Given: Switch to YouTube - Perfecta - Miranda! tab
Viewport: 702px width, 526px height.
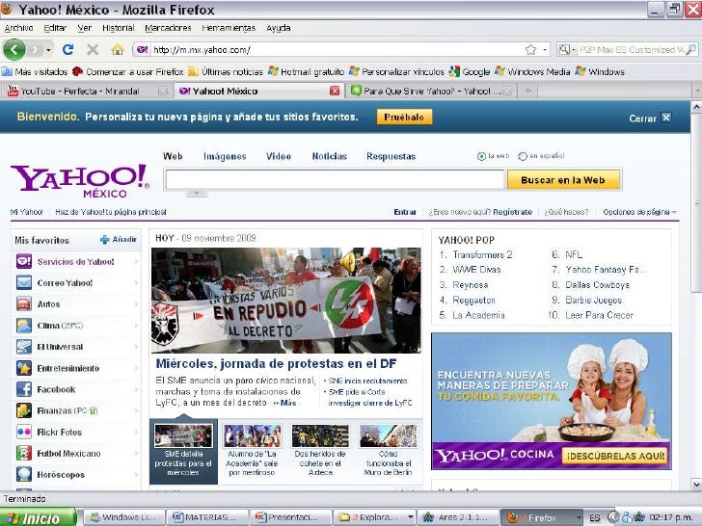Looking at the screenshot, I should pyautogui.click(x=88, y=92).
